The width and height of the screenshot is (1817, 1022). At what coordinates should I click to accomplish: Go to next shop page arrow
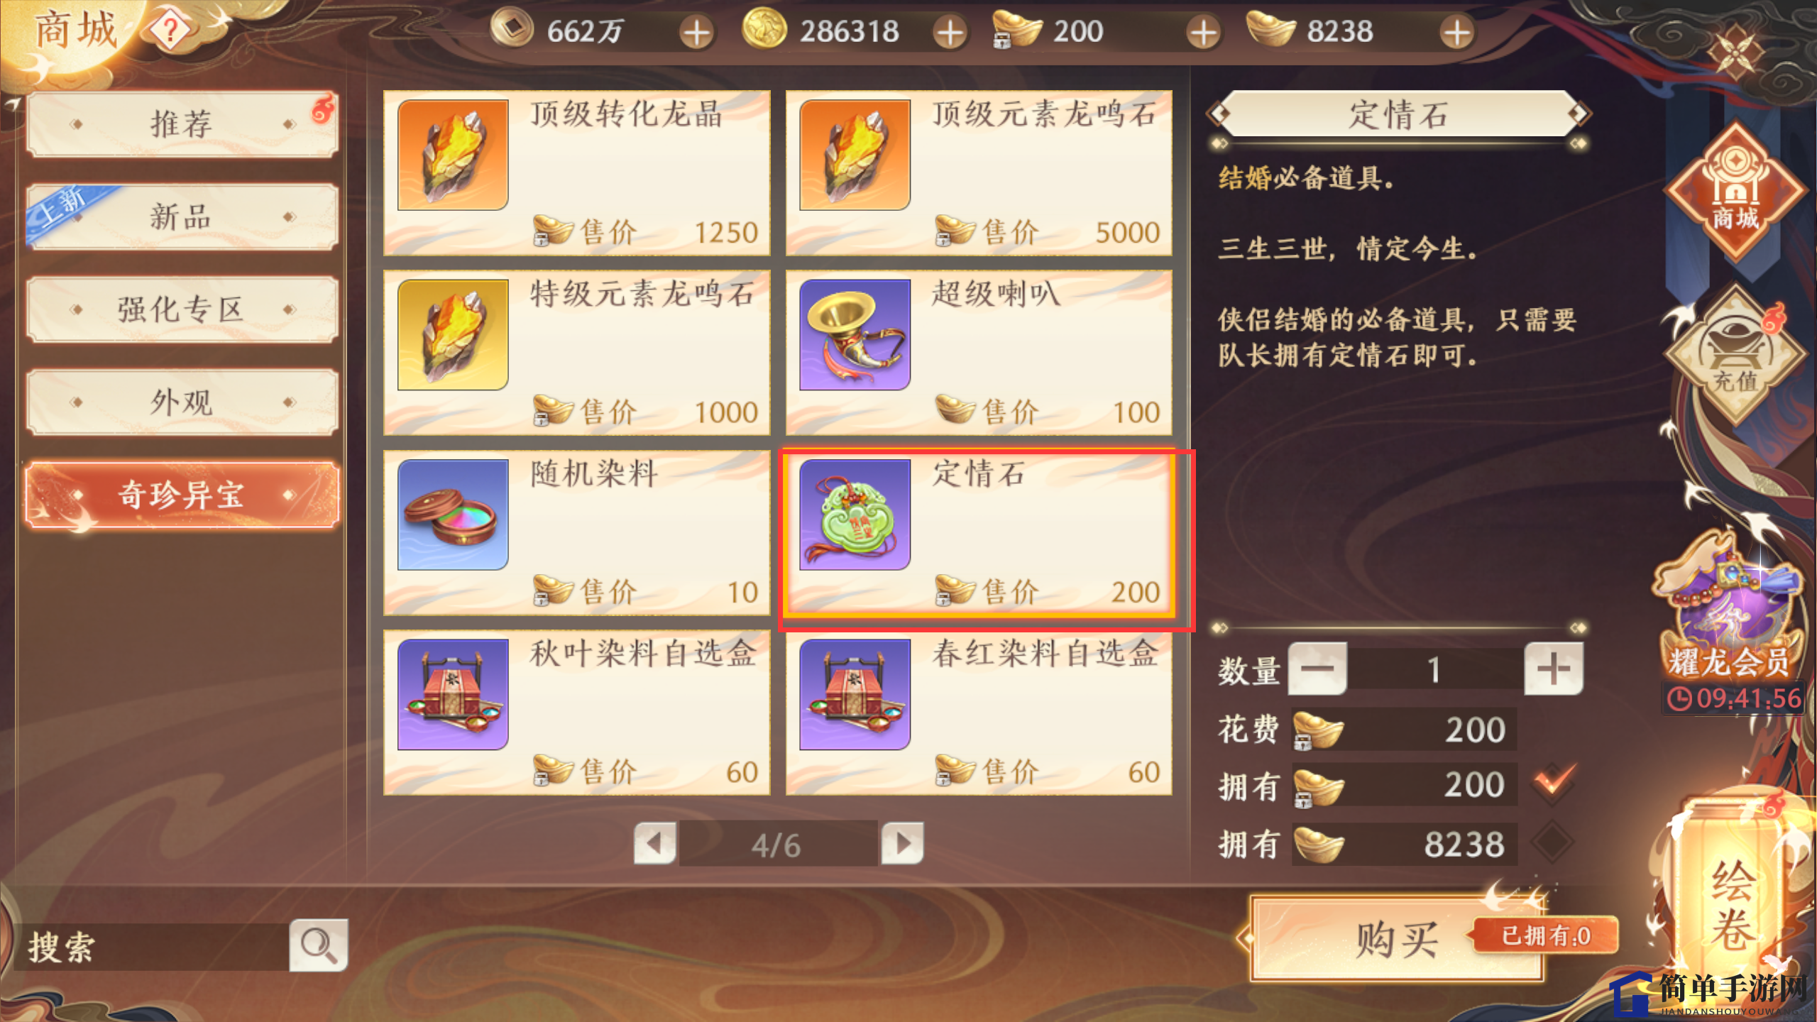[902, 843]
